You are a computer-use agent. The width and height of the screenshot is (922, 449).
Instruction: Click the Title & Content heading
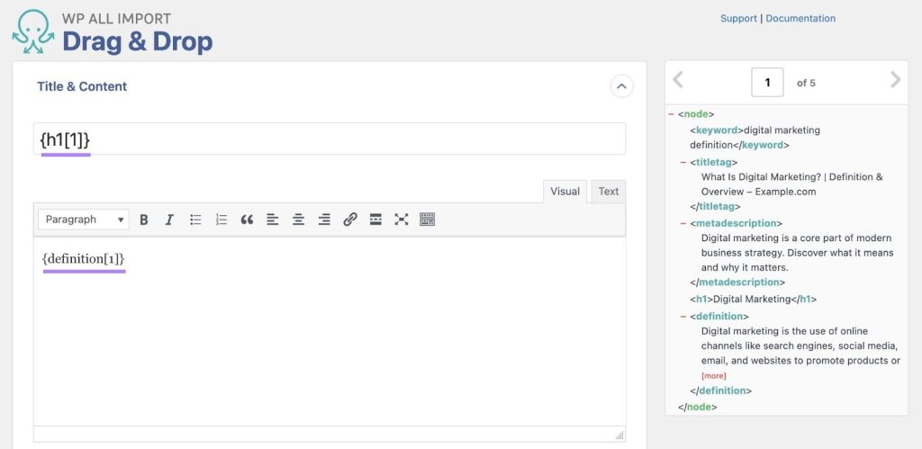click(82, 86)
